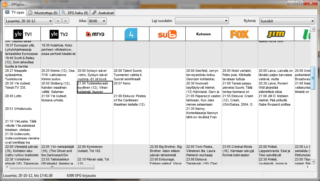Click the vertical scrollbar down arrow

coord(313,162)
